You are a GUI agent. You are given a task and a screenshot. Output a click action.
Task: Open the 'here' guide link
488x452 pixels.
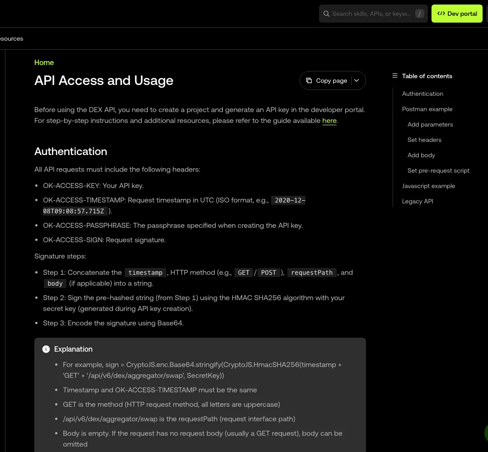pos(329,121)
